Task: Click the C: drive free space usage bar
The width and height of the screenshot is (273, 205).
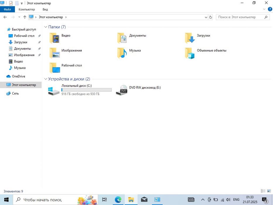Action: [87, 90]
